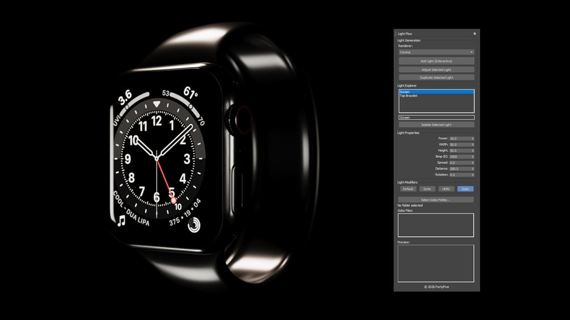570x320 pixels.
Task: Switch to the Scrim light modifier
Action: coord(427,189)
